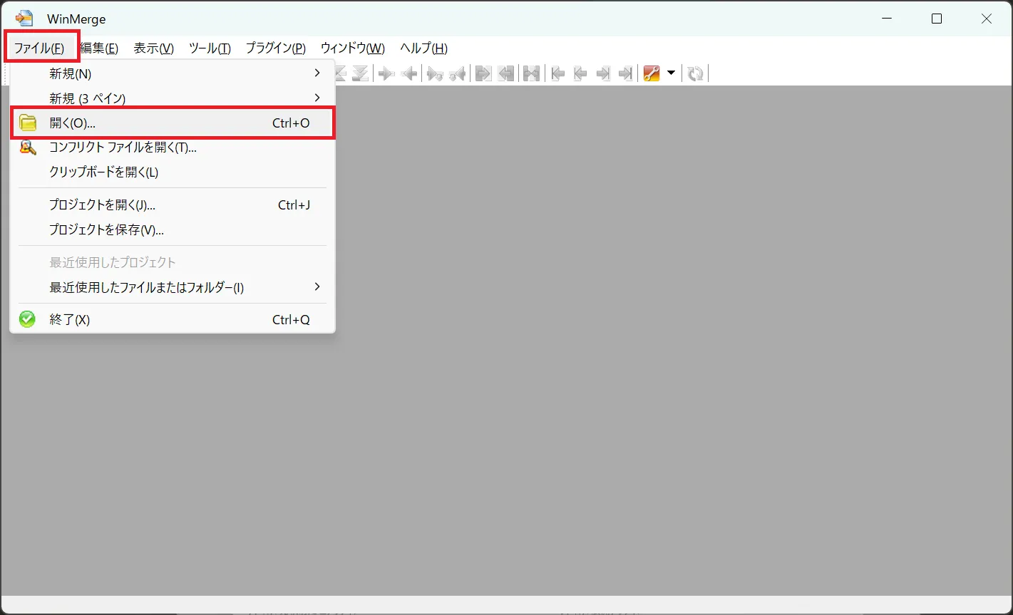Click the Refresh toolbar icon
The image size is (1013, 615).
pyautogui.click(x=696, y=73)
